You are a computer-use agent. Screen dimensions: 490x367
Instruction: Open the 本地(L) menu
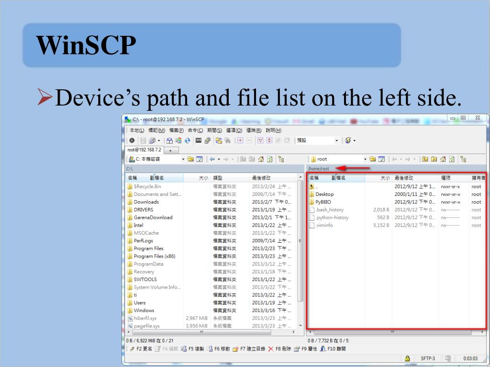137,130
